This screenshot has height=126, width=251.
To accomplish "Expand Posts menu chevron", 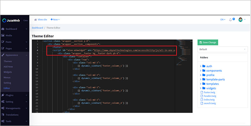I will (27, 42).
